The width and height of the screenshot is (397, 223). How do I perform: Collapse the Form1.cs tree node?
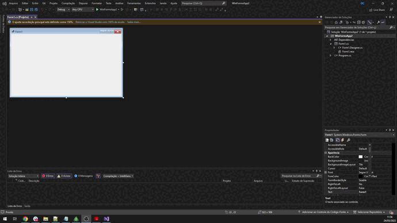tap(331, 44)
